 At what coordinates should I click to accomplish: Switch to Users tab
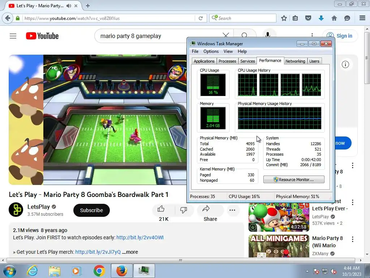click(314, 61)
